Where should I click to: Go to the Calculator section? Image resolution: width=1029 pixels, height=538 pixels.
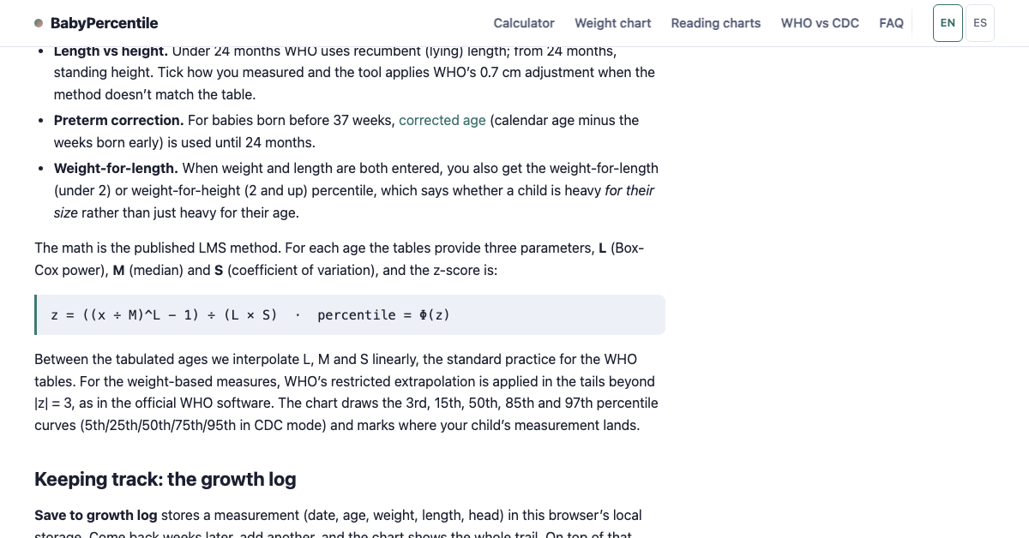pyautogui.click(x=524, y=23)
